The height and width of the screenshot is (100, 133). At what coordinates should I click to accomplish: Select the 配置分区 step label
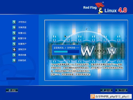point(22,33)
